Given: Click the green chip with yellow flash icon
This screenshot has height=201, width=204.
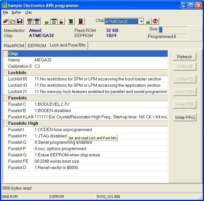Looking at the screenshot, I should [47, 21].
